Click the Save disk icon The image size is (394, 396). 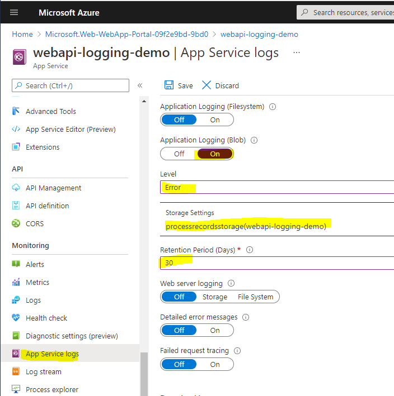point(169,85)
